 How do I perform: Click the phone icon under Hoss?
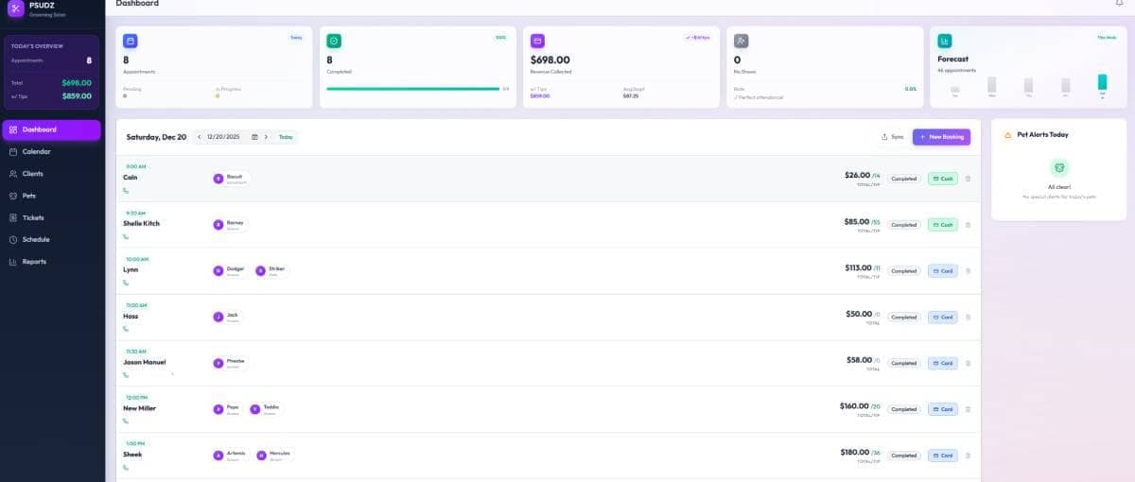tap(126, 330)
